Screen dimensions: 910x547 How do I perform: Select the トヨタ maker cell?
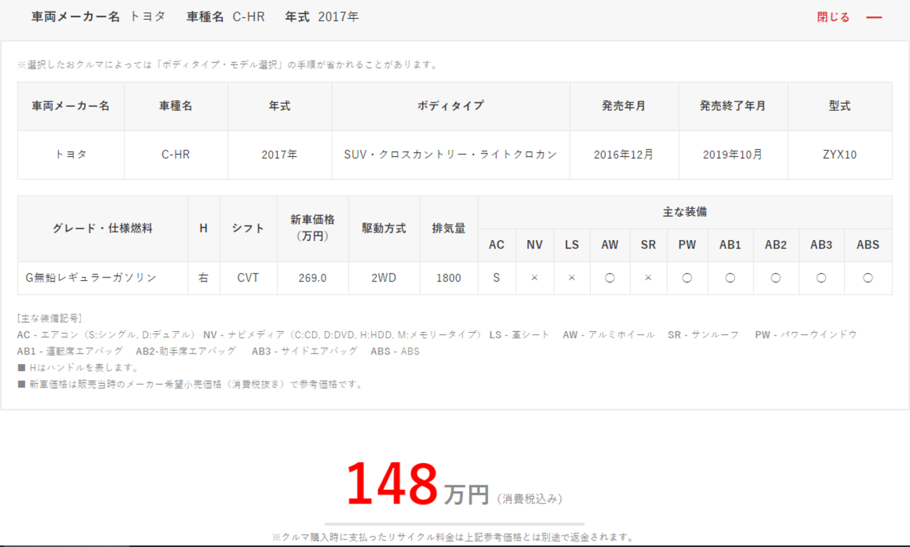pyautogui.click(x=71, y=155)
